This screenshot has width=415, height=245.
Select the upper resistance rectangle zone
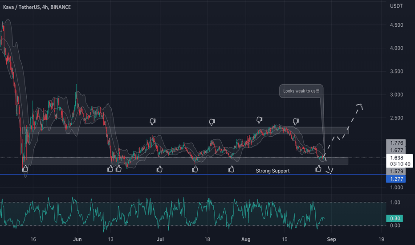click(186, 131)
